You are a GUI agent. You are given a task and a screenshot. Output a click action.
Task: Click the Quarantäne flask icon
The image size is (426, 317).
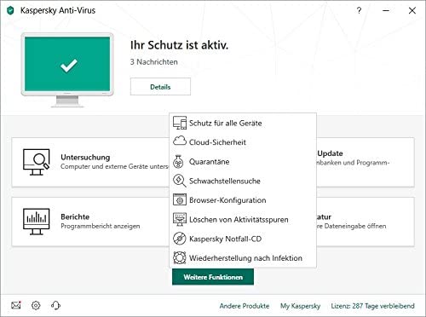tap(178, 162)
